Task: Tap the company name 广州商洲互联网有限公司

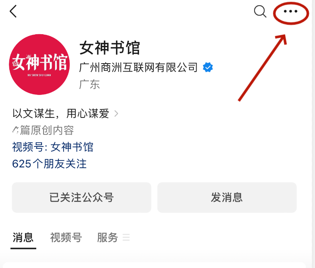Action: 139,68
